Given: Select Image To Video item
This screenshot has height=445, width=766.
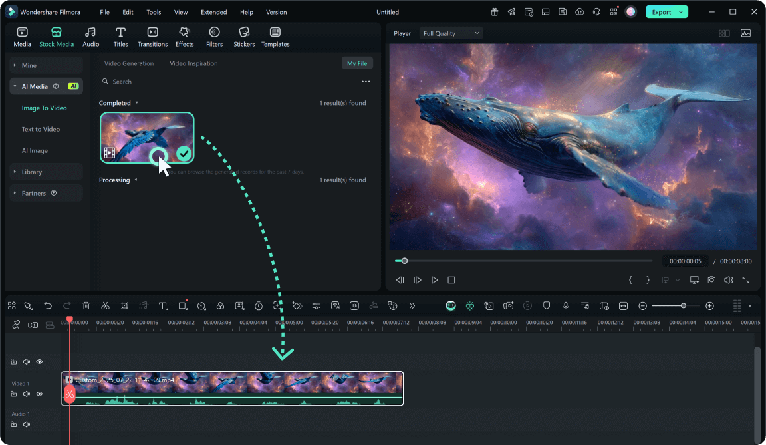Looking at the screenshot, I should point(44,108).
